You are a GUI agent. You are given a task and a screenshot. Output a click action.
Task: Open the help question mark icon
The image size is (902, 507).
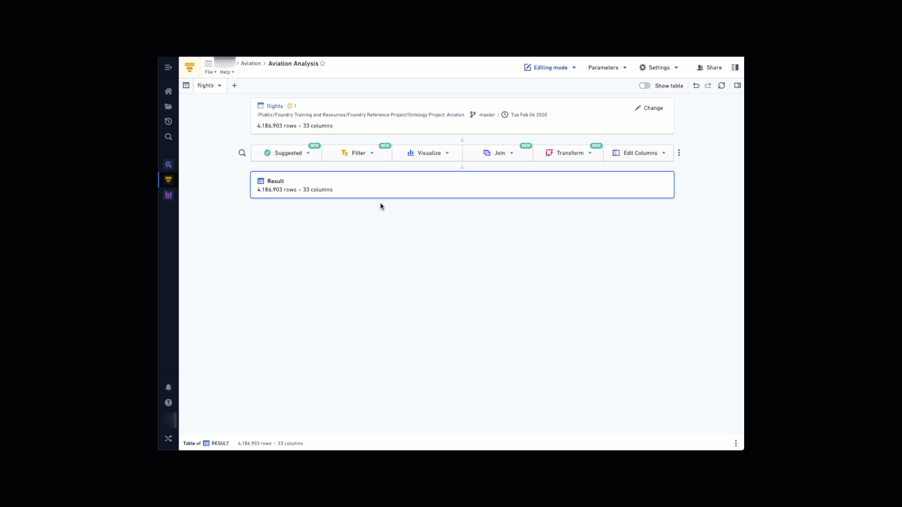click(x=168, y=403)
